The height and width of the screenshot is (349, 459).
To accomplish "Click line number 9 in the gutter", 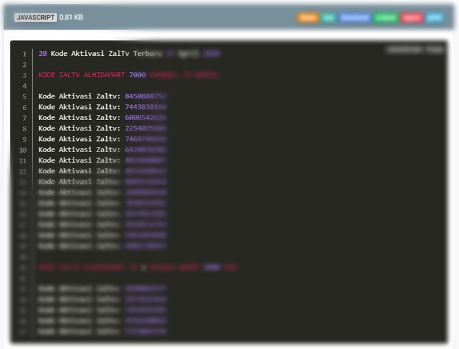I will click(24, 140).
